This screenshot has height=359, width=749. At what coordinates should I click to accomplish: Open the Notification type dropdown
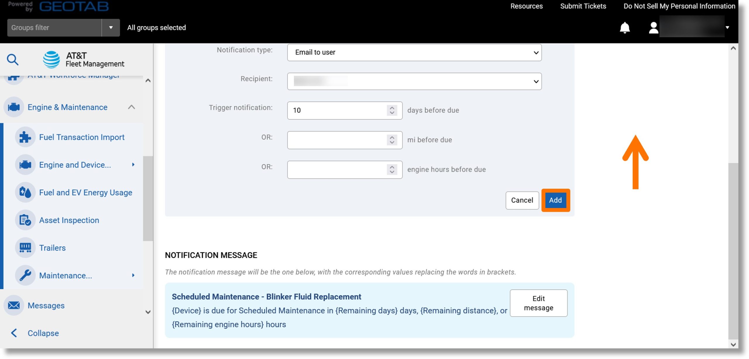[x=414, y=52]
